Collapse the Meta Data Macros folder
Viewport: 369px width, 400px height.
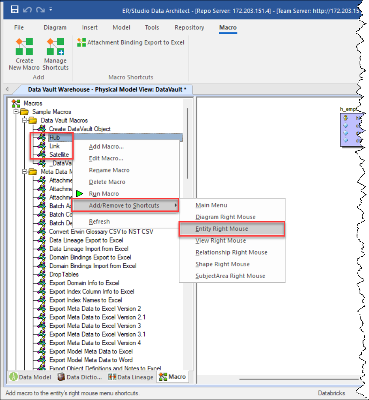click(25, 172)
